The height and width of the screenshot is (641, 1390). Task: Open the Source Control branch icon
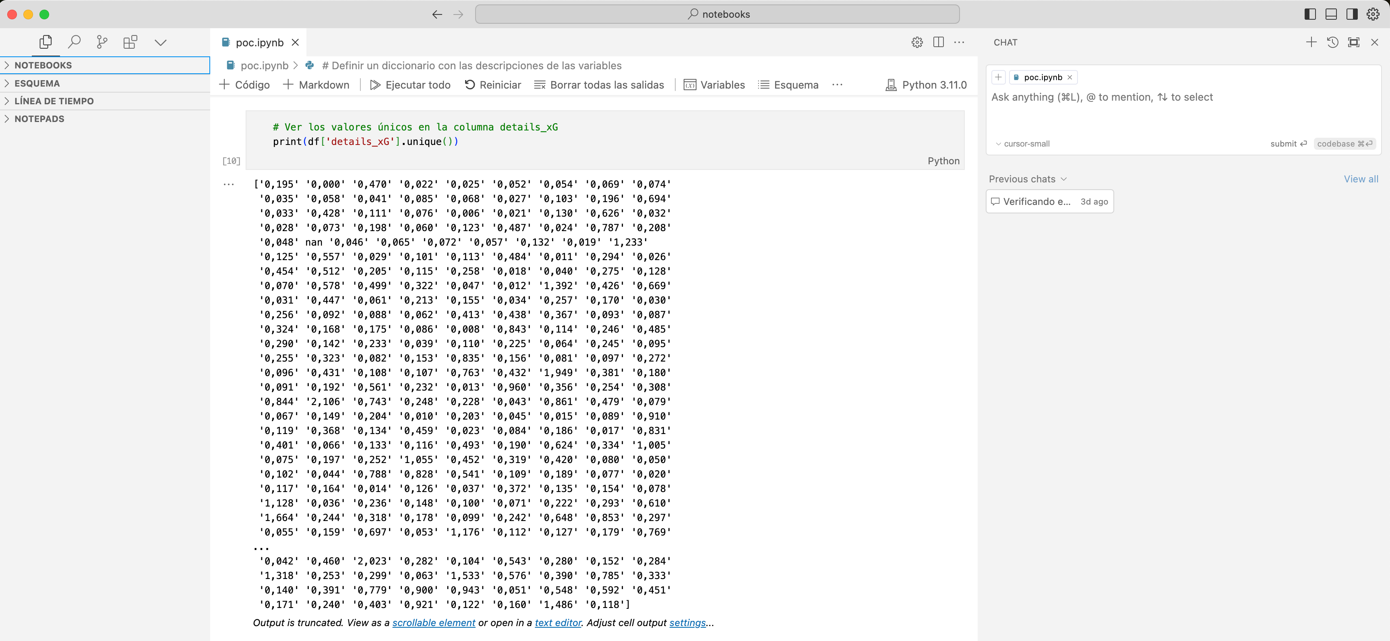(102, 42)
